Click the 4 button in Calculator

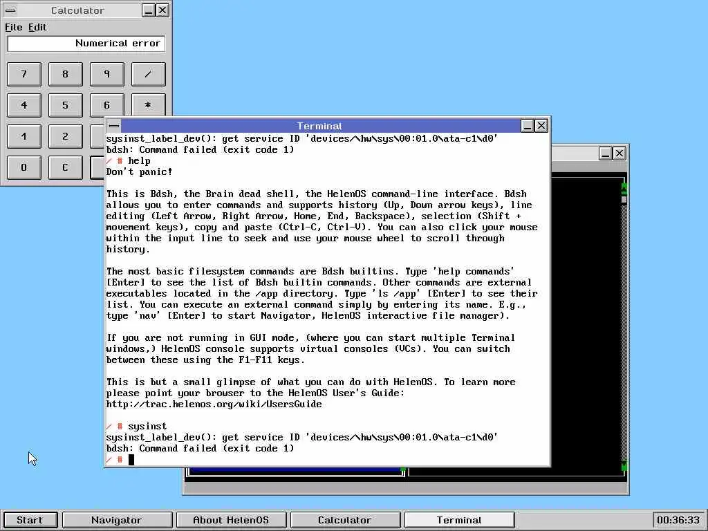(24, 105)
